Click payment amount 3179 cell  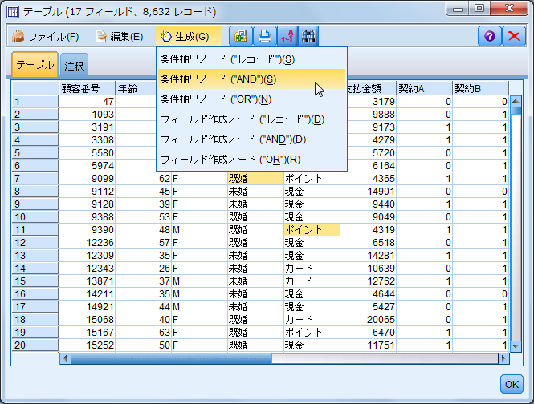[x=372, y=102]
